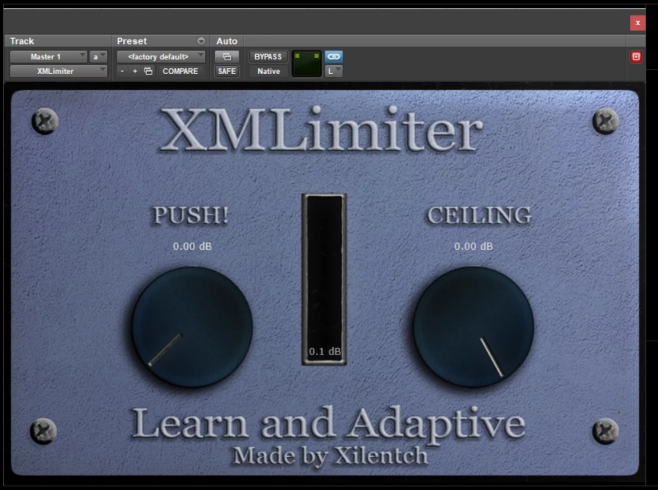Open the insert position 'a' selector

tap(98, 56)
